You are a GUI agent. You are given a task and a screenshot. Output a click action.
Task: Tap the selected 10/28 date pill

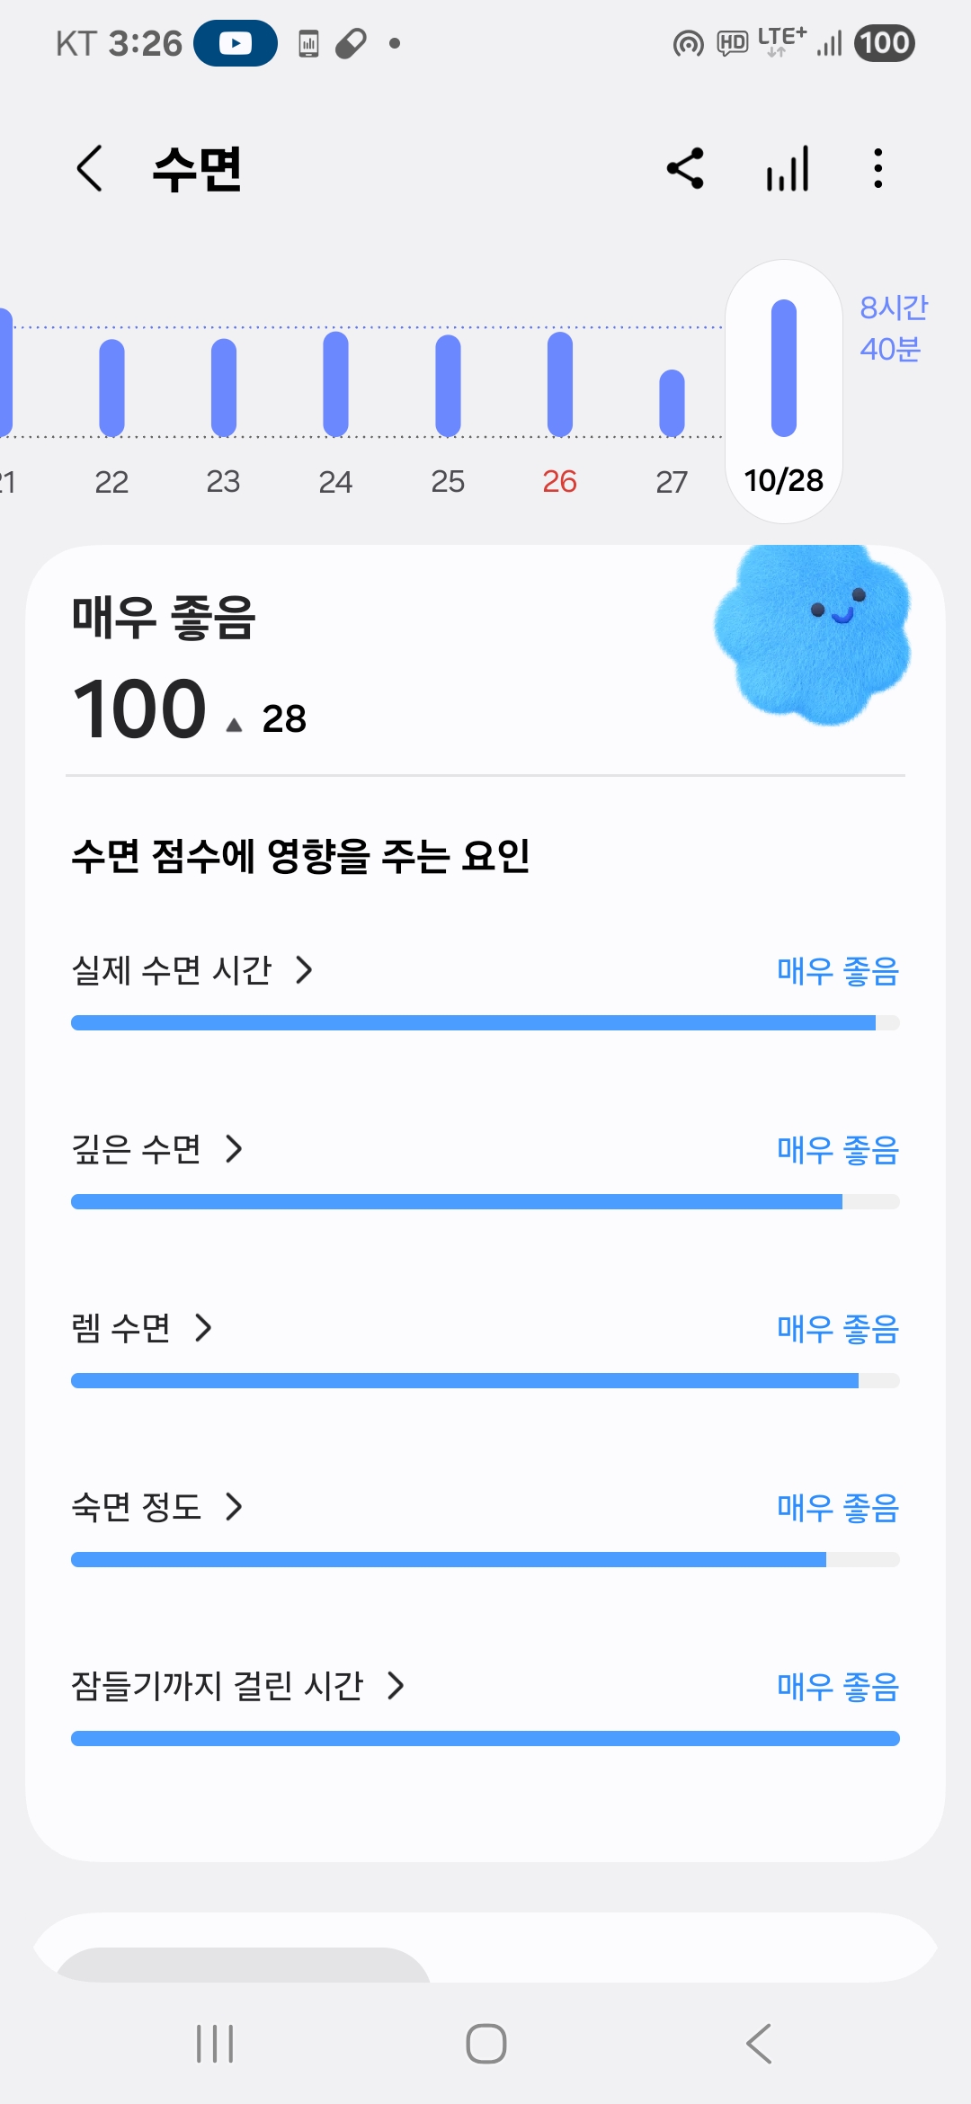click(784, 480)
